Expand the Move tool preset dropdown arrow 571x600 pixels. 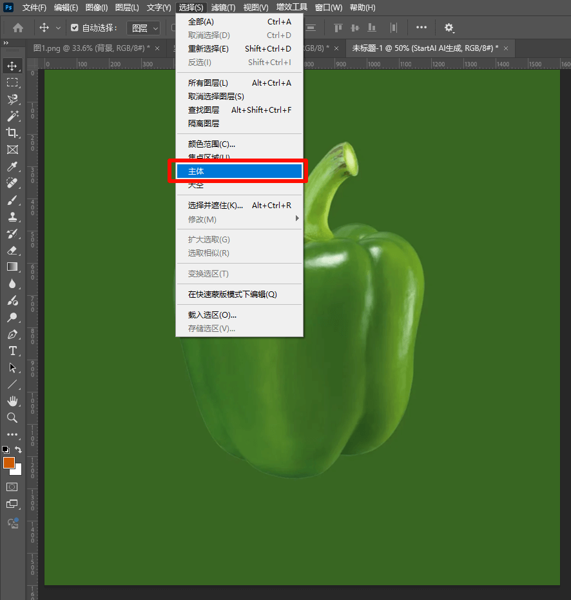pos(59,28)
